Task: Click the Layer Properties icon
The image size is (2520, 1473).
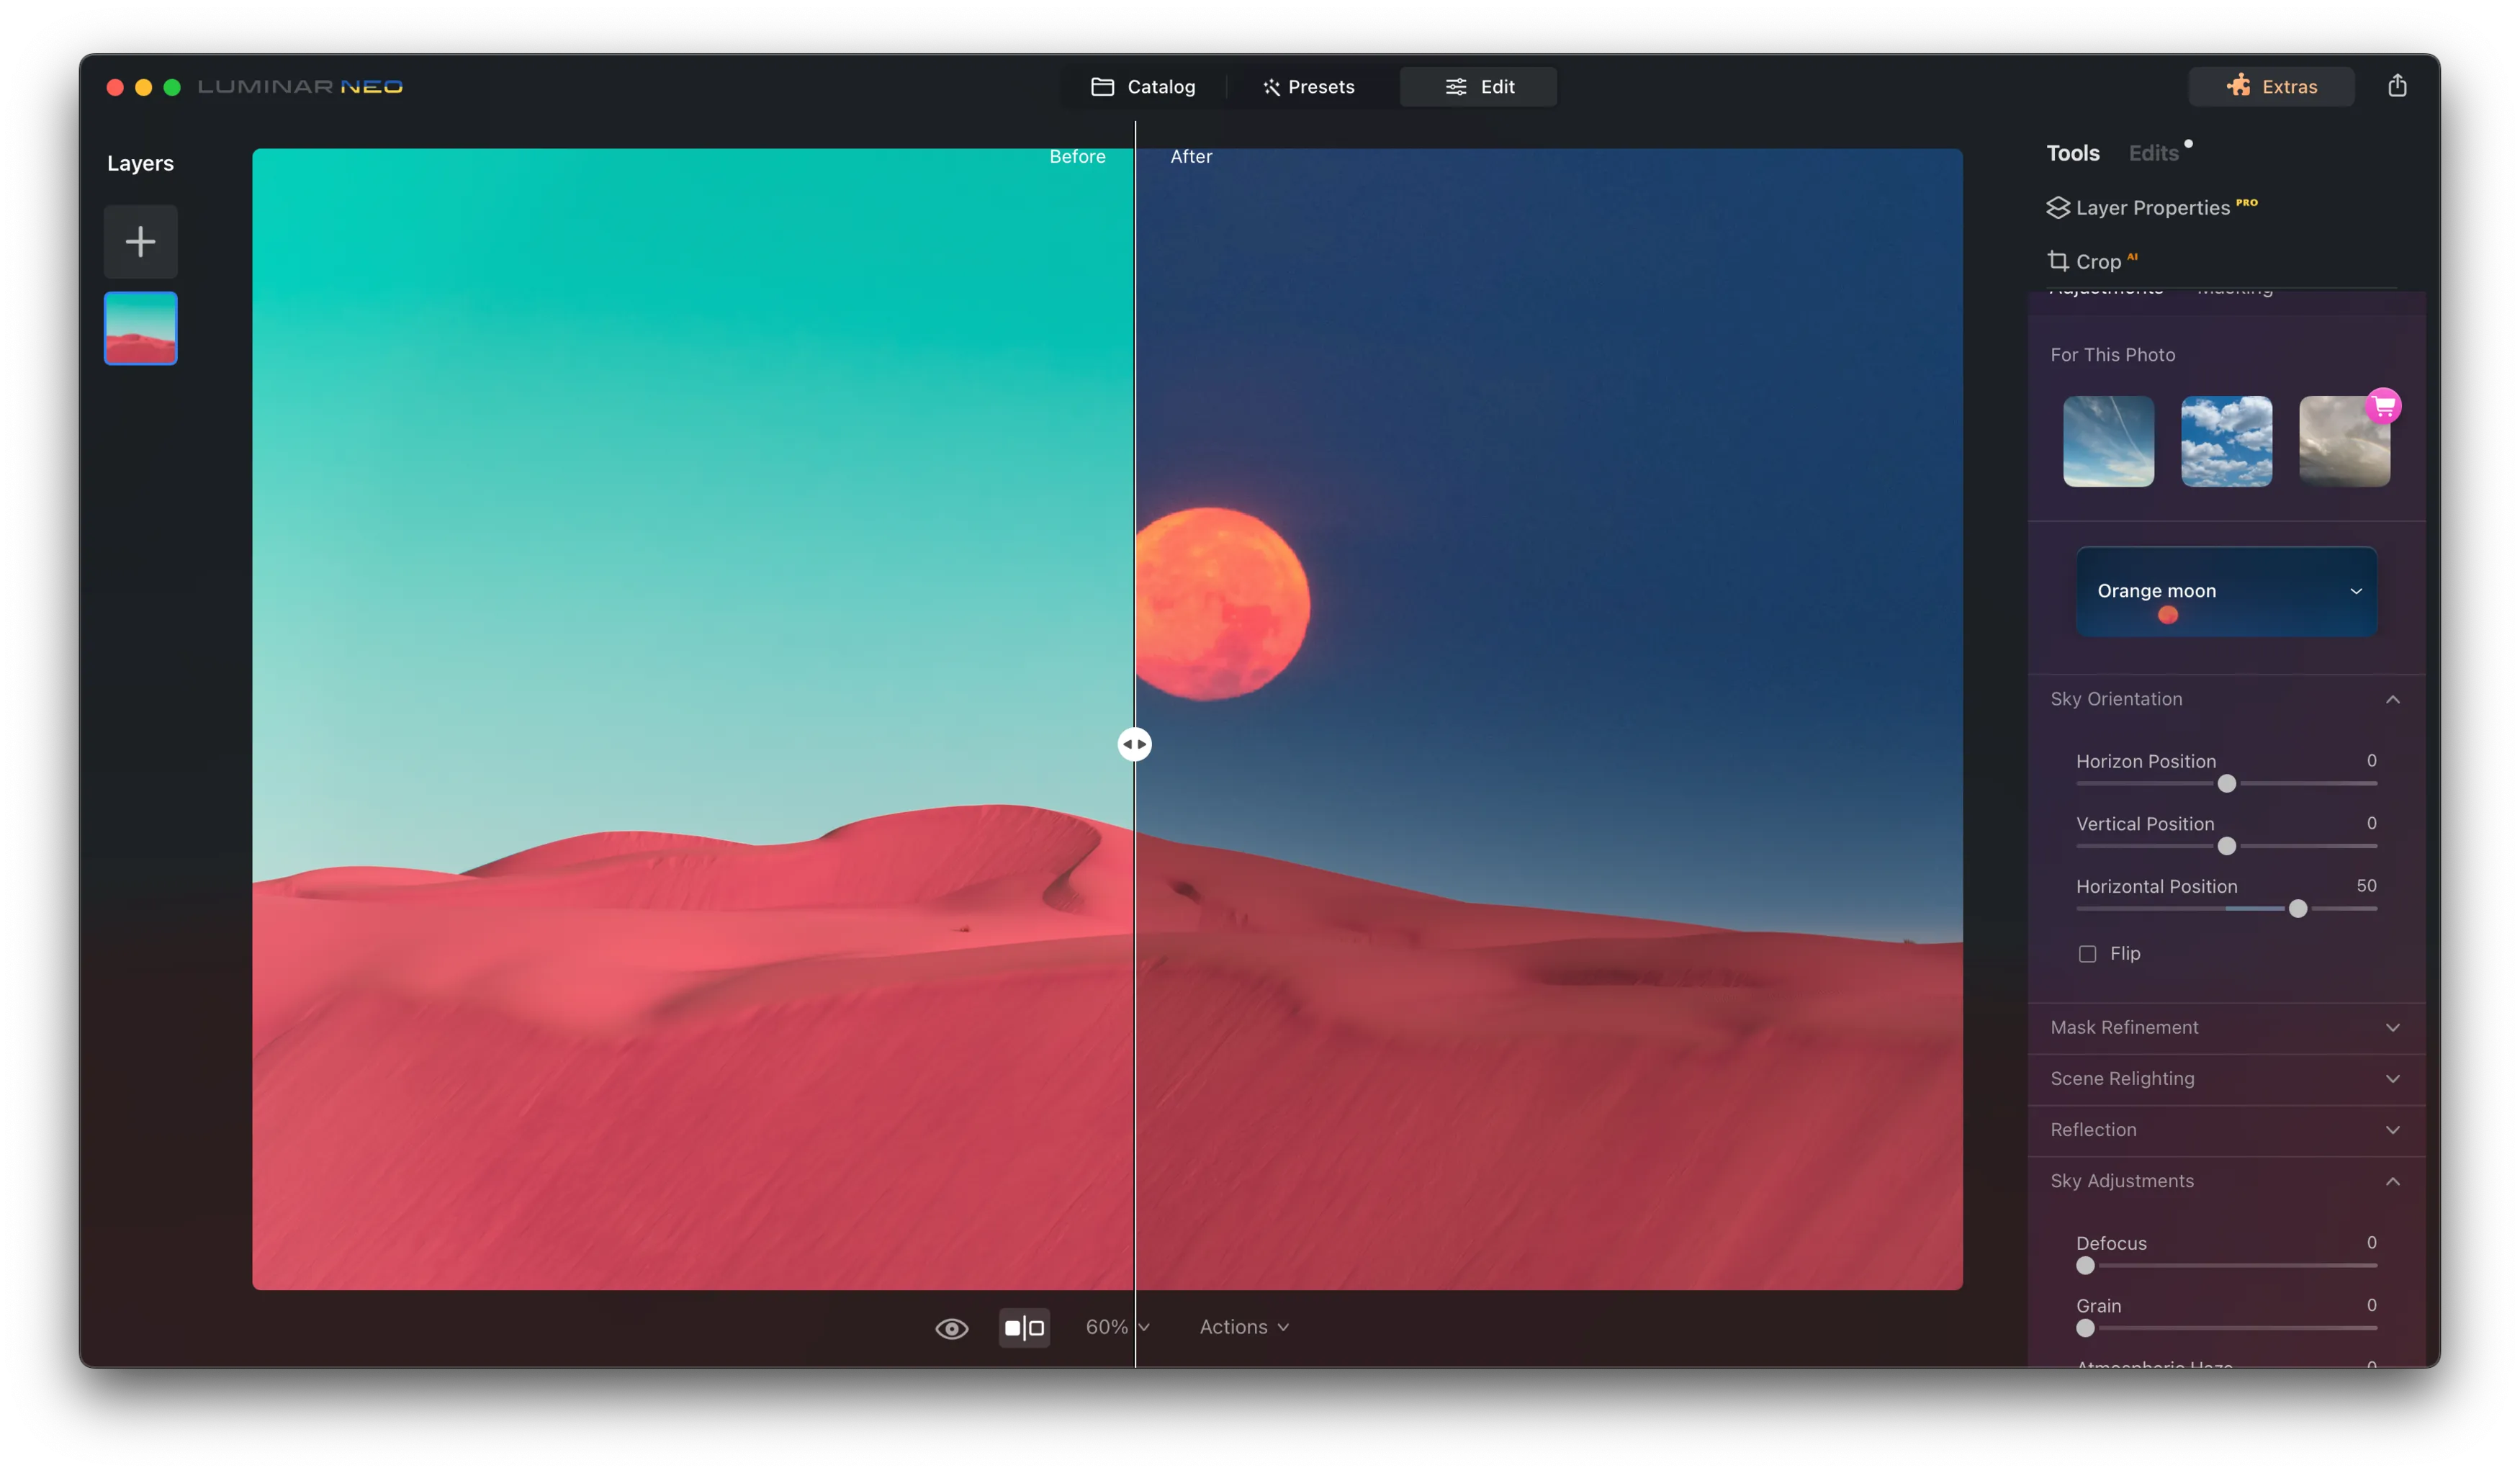Action: pyautogui.click(x=2057, y=207)
